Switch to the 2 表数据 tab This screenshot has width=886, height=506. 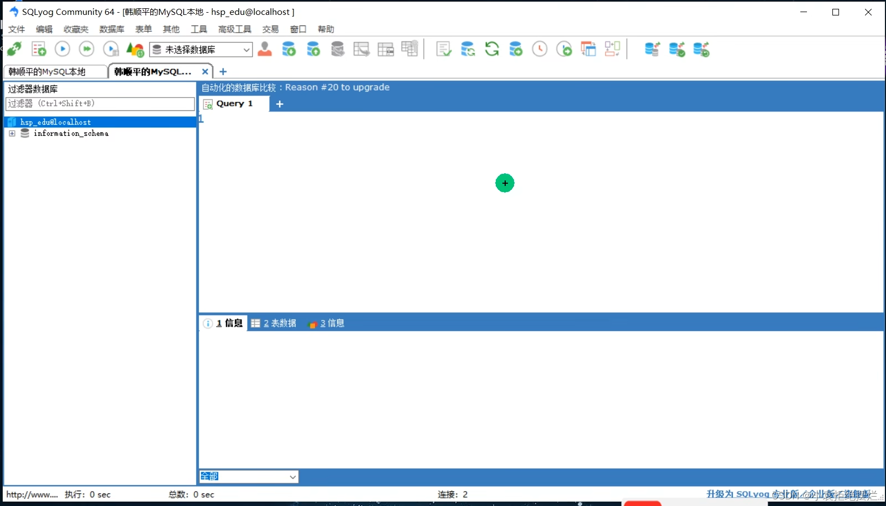[x=274, y=323]
